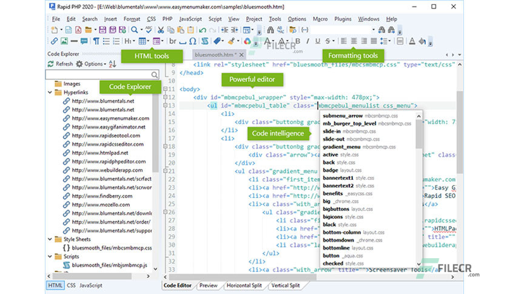Toggle Strikethrough formatting
The width and height of the screenshot is (507, 294).
click(x=327, y=41)
